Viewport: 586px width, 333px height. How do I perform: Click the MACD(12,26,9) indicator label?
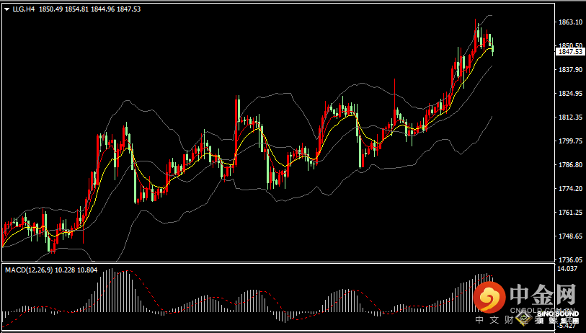(30, 270)
